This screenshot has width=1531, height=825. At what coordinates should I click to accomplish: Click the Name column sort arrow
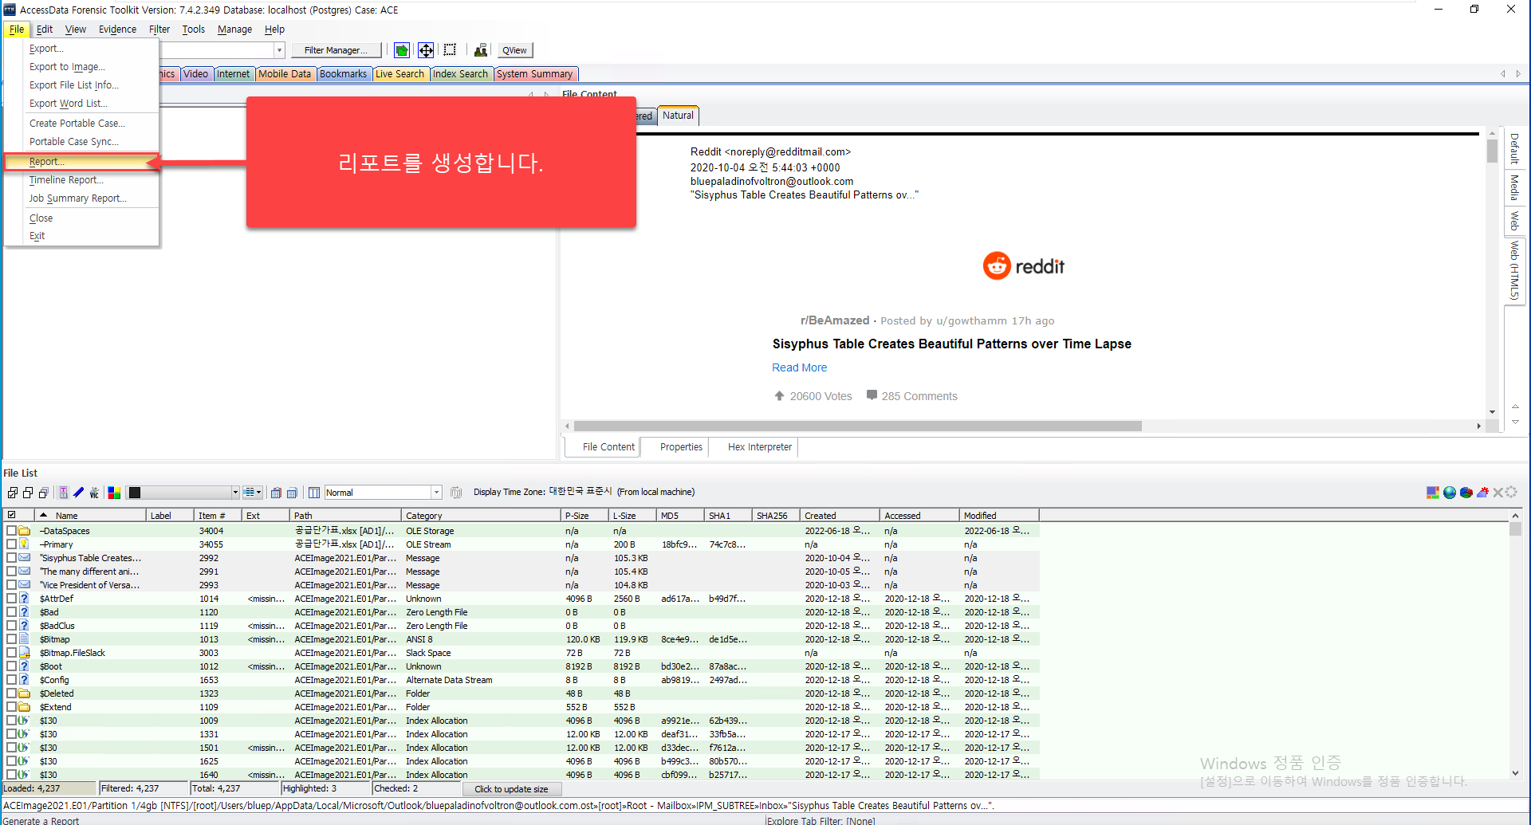[44, 515]
